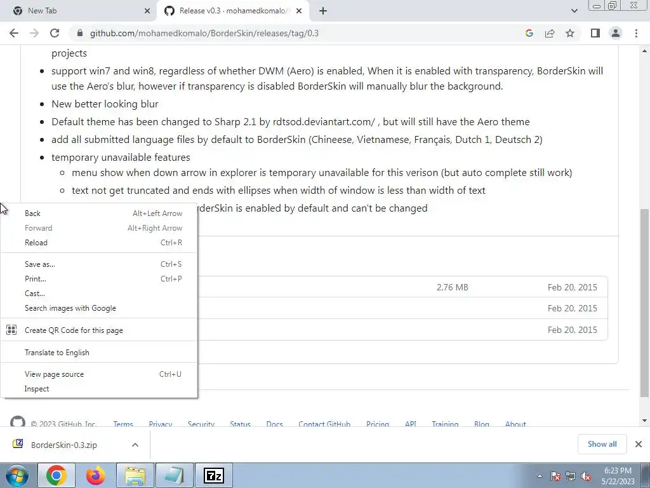Open the Pricing footer link
This screenshot has width=650, height=488.
378,424
